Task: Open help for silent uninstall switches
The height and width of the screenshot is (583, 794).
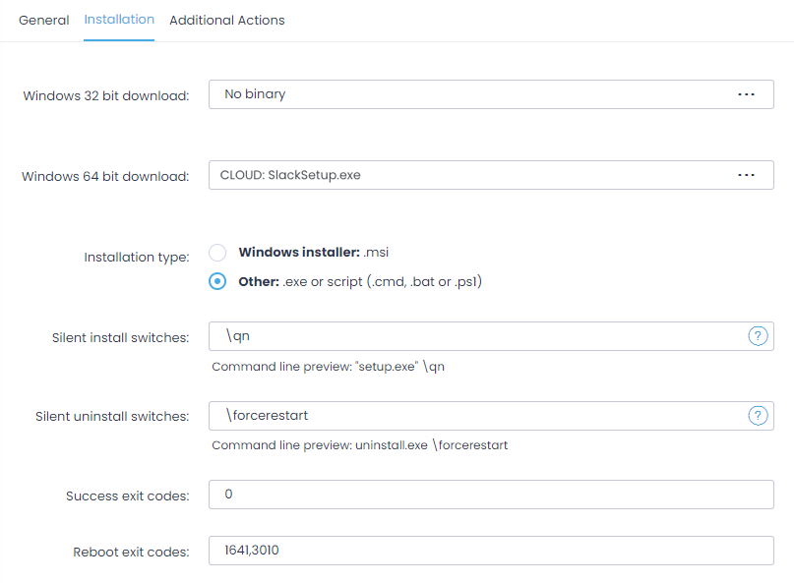Action: click(x=758, y=415)
